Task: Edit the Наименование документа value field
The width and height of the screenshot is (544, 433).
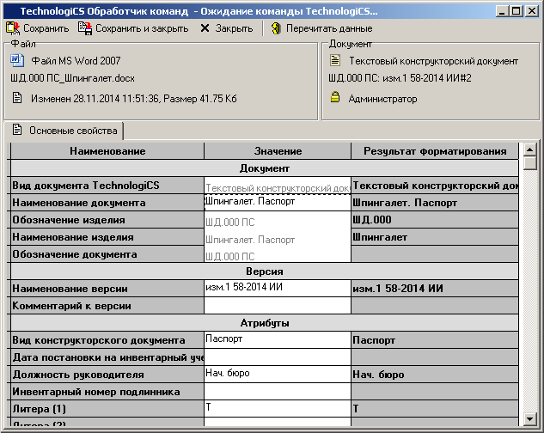Action: pyautogui.click(x=277, y=203)
